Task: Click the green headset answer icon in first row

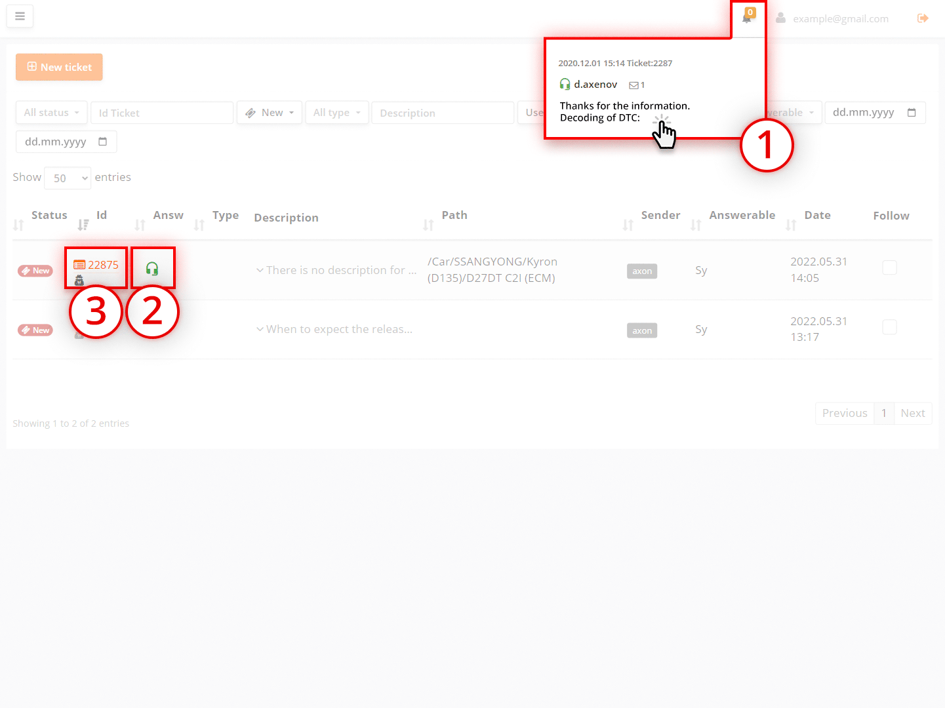Action: pos(152,269)
